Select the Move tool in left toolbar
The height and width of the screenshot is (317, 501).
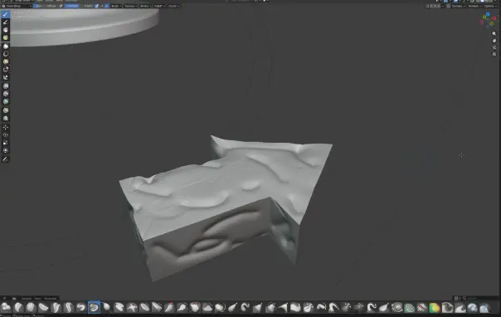(x=6, y=127)
